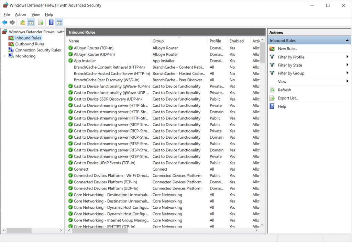Click the Outbound Rules tree icon

coord(11,44)
